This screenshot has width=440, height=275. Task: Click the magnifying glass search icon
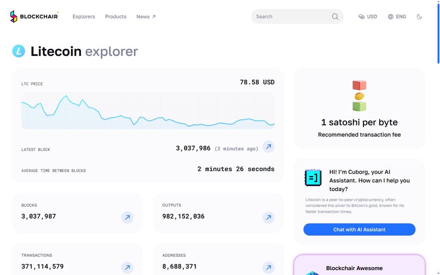coord(335,17)
